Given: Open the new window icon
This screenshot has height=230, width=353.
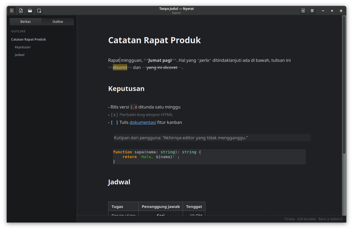Looking at the screenshot, I should (39, 11).
